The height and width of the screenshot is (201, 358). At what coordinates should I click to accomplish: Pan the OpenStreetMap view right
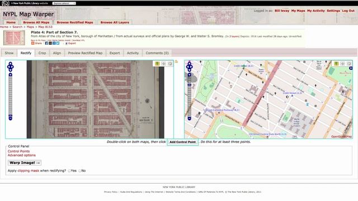click(x=191, y=67)
